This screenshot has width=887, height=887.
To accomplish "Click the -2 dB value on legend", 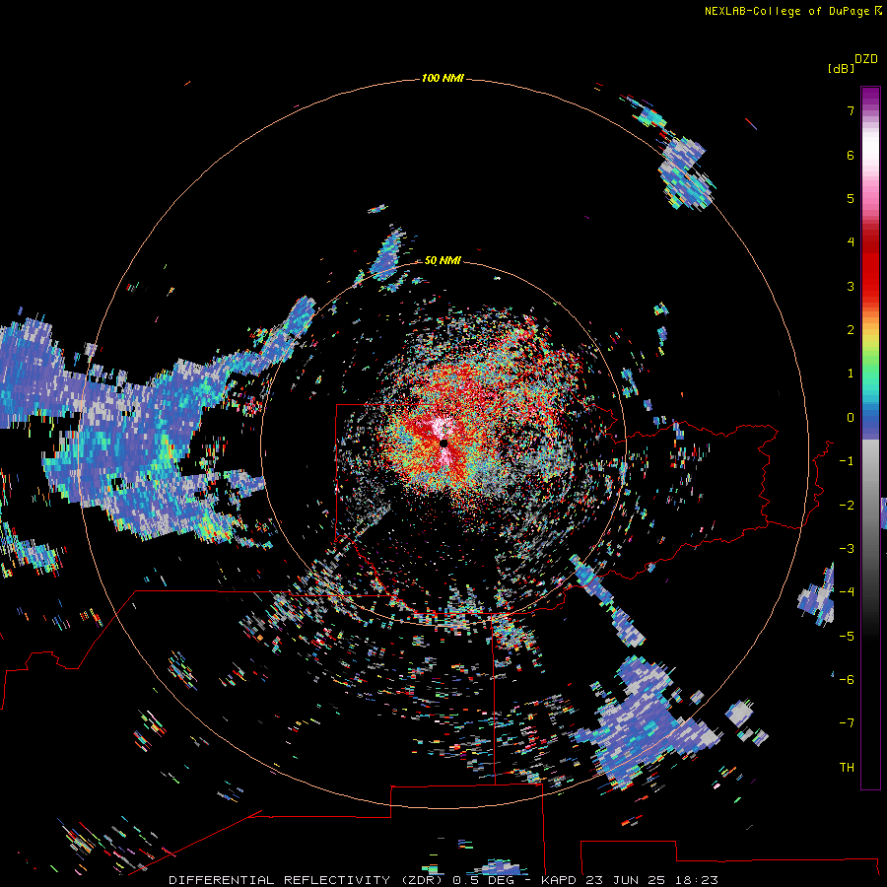I will (x=847, y=506).
